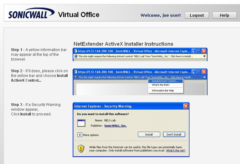Open the SonicWALL, Inc. publisher link
Screen dimensions: 240x164
click(115, 126)
